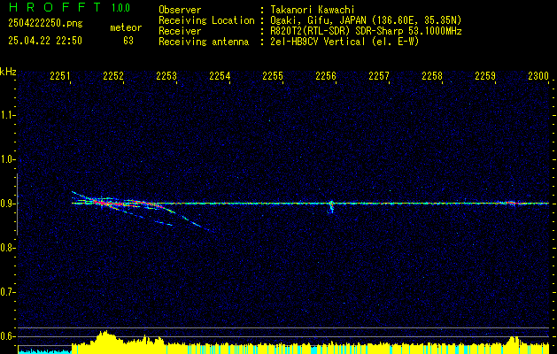Click the Receiving Location label
Viewport: 557px width, 354px height.
206,20
